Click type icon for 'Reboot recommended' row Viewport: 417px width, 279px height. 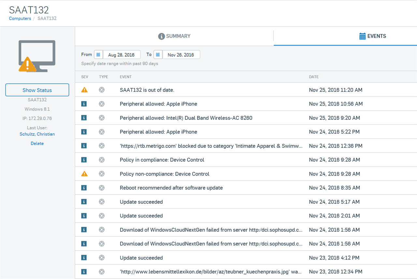102,188
